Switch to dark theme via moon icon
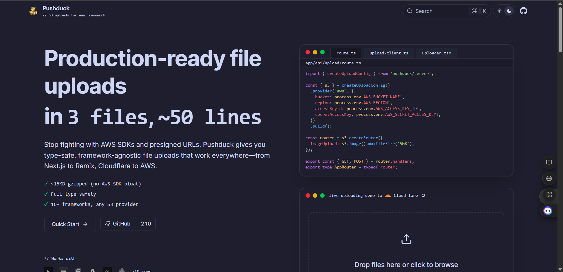The height and width of the screenshot is (272, 563). pyautogui.click(x=509, y=11)
